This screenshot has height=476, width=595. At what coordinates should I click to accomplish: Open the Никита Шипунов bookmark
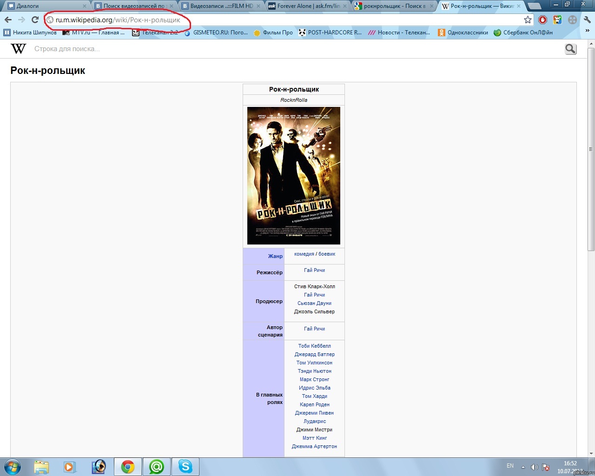30,33
